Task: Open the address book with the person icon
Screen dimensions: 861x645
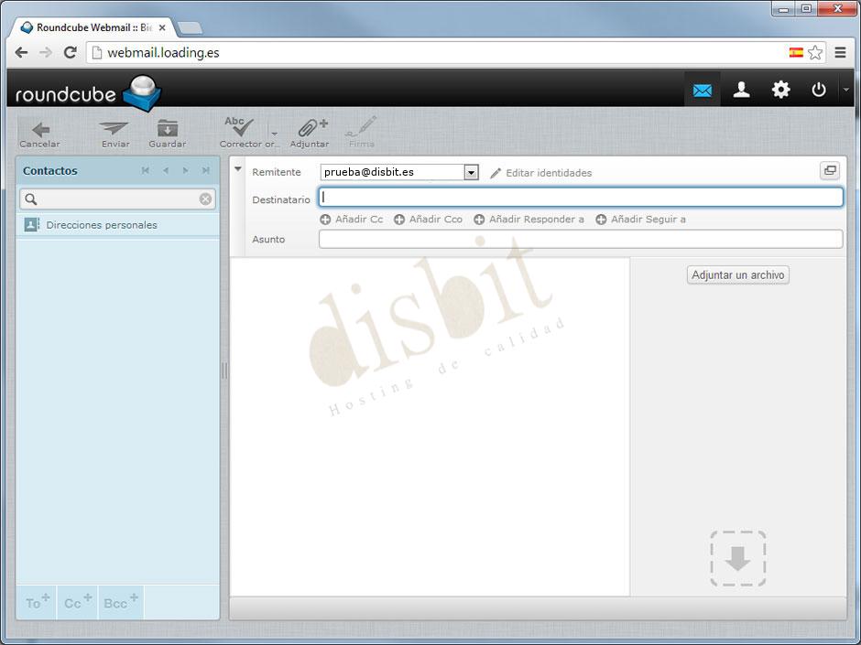Action: (x=741, y=89)
